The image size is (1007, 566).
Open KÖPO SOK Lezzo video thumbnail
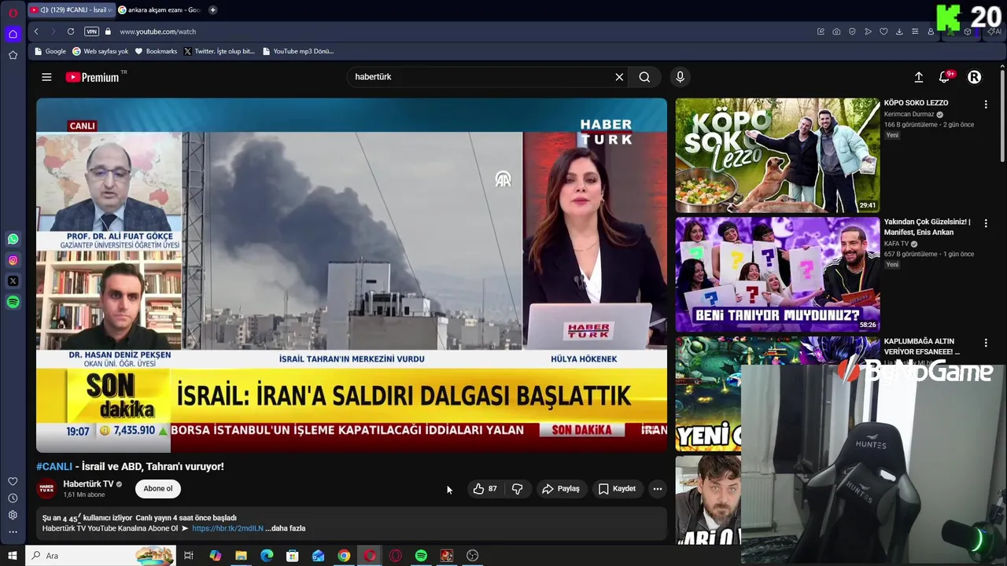point(777,156)
